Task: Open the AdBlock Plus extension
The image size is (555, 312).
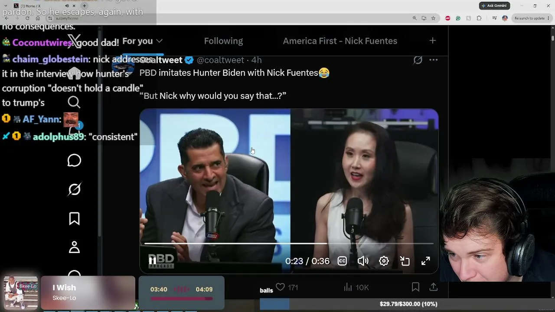Action: click(x=447, y=18)
